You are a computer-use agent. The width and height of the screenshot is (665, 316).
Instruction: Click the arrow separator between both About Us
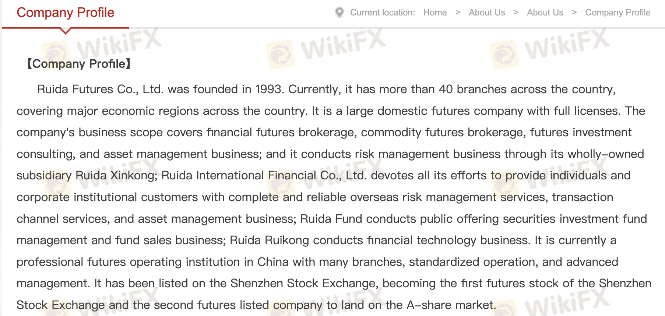[x=516, y=13]
